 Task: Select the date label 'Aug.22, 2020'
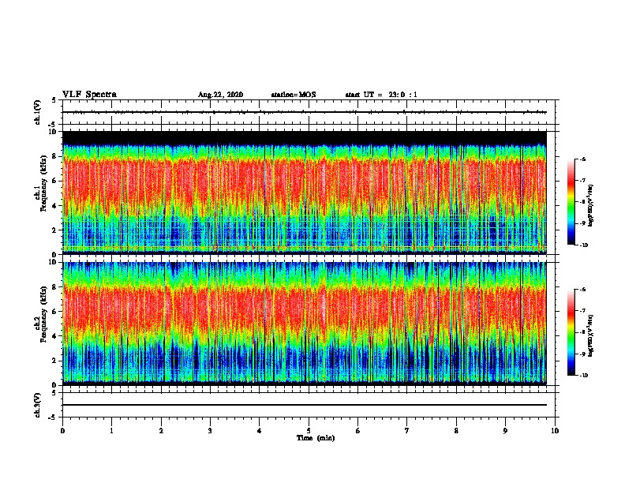pos(220,95)
